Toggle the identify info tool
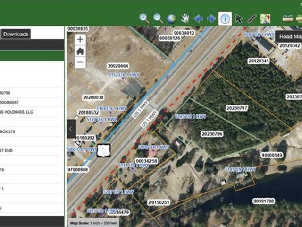This screenshot has height=227, width=302. tap(226, 18)
